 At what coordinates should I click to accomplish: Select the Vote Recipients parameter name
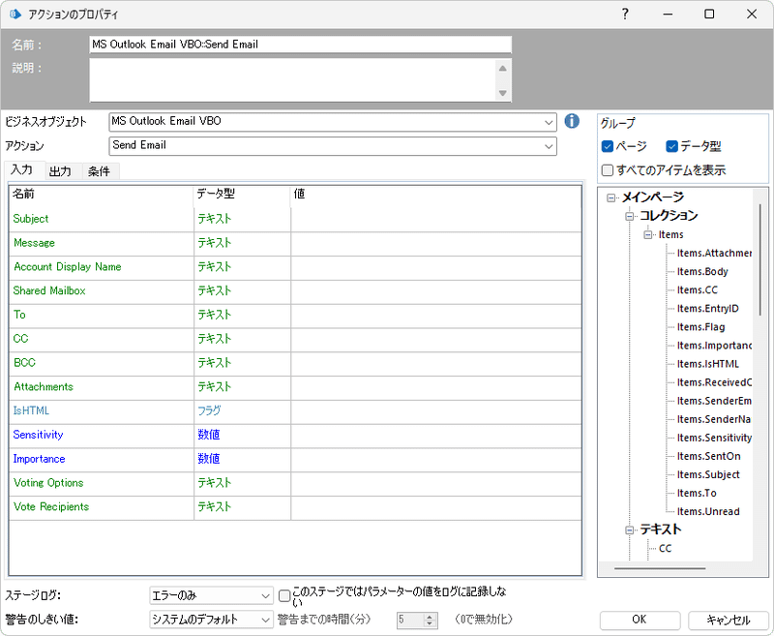tap(51, 507)
